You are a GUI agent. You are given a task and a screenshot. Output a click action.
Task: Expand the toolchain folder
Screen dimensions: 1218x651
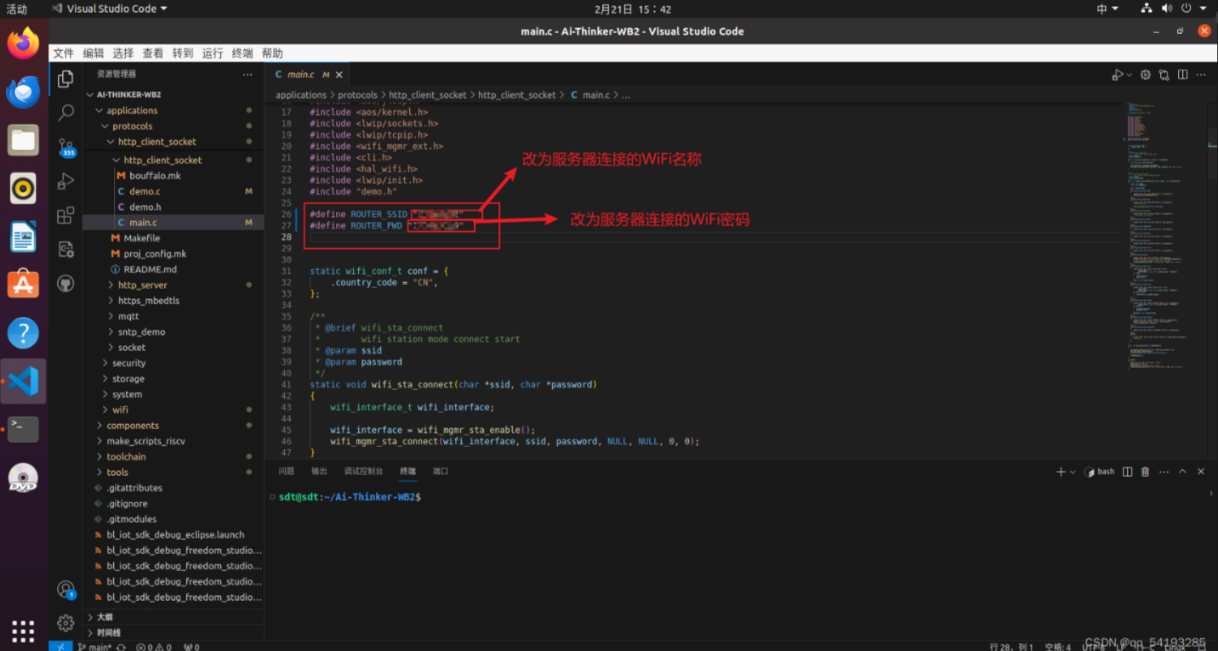[x=173, y=456]
